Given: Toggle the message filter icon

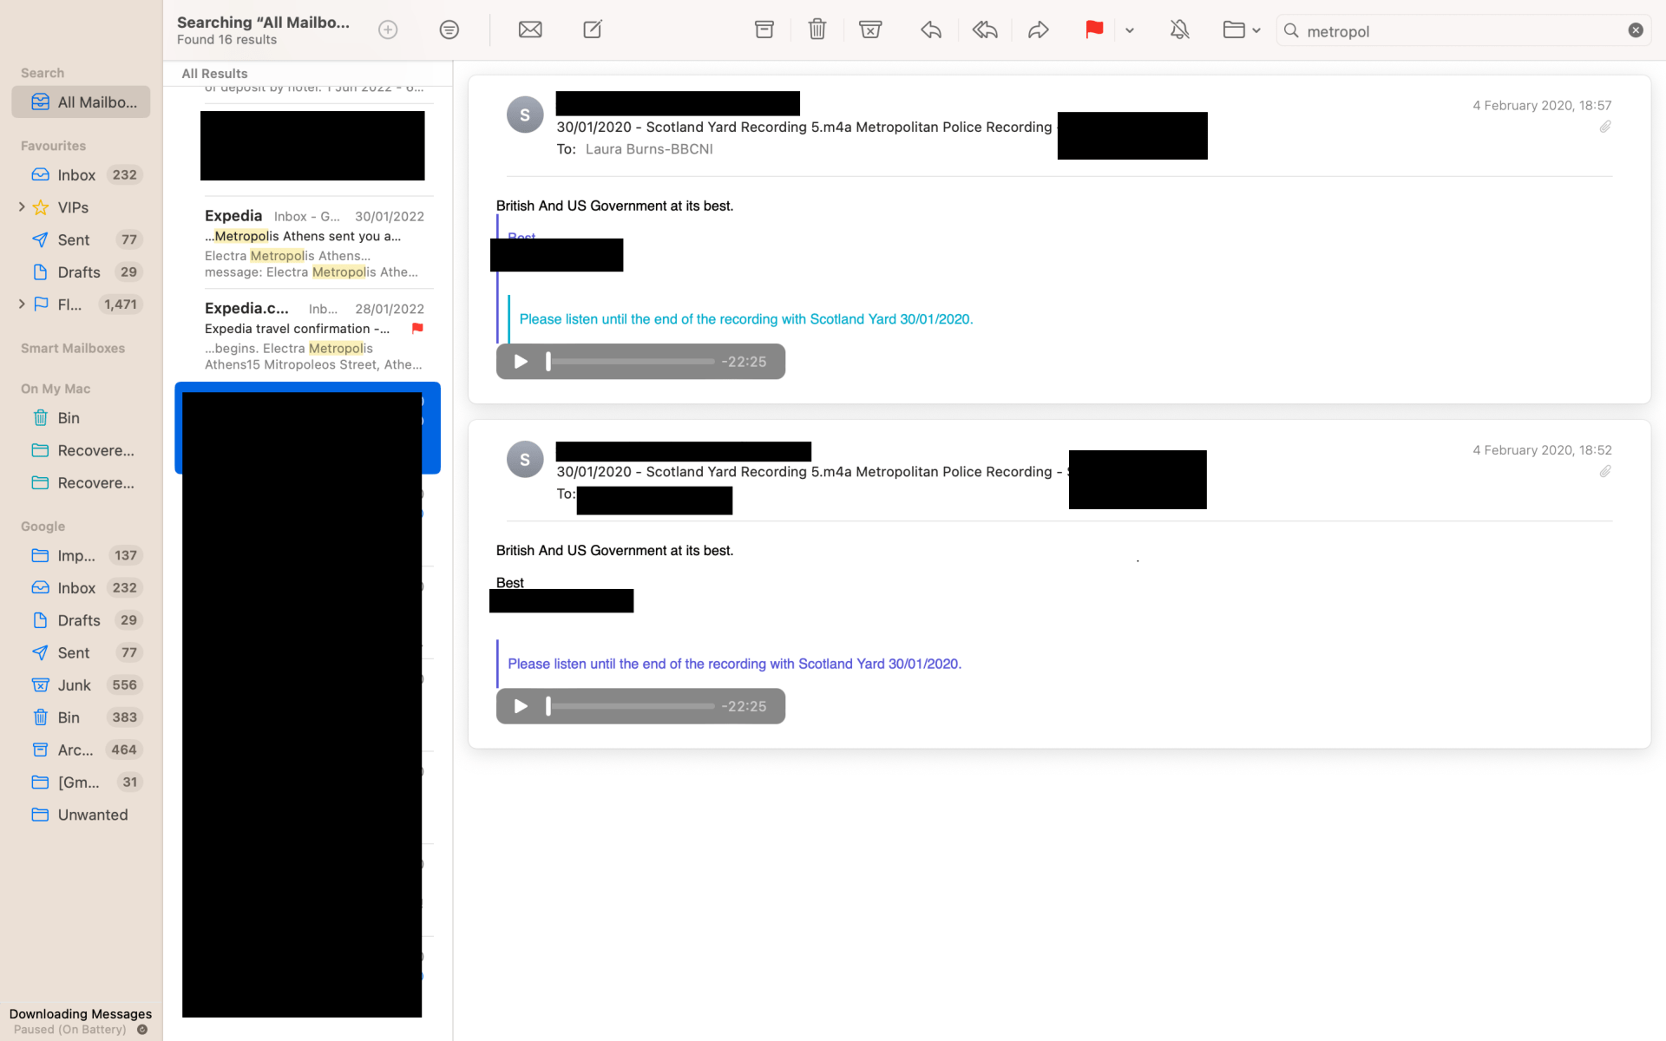Looking at the screenshot, I should (449, 29).
